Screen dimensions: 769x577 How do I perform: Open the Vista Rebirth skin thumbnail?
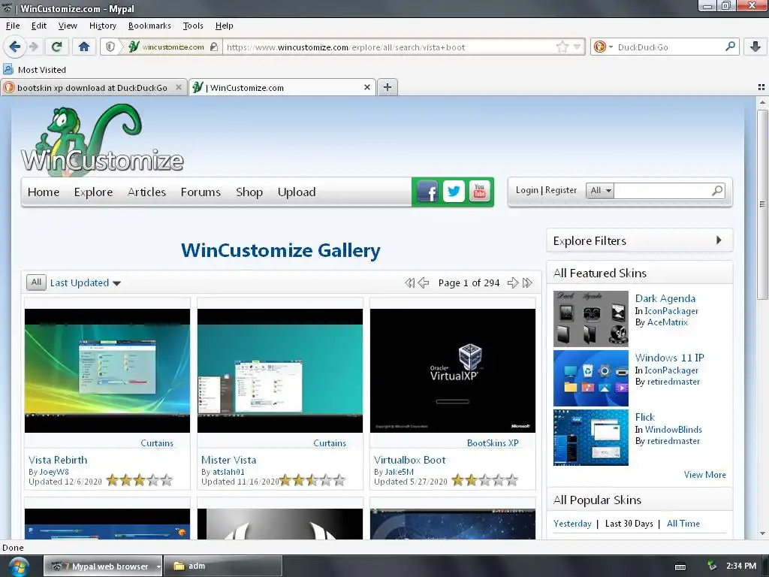(x=107, y=370)
